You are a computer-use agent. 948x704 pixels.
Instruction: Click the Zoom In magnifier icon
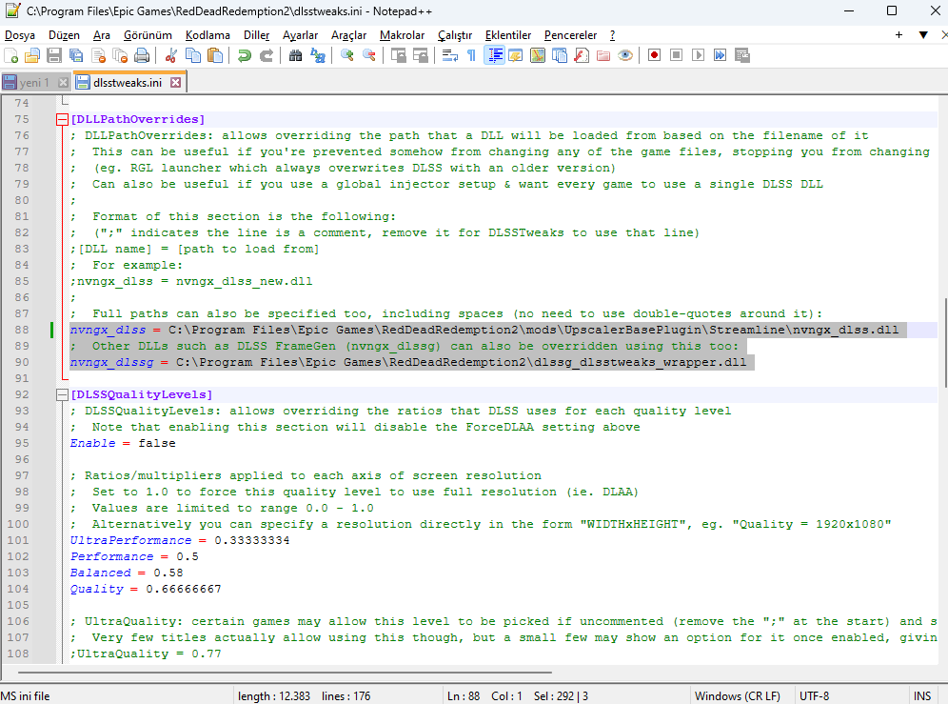pos(347,55)
